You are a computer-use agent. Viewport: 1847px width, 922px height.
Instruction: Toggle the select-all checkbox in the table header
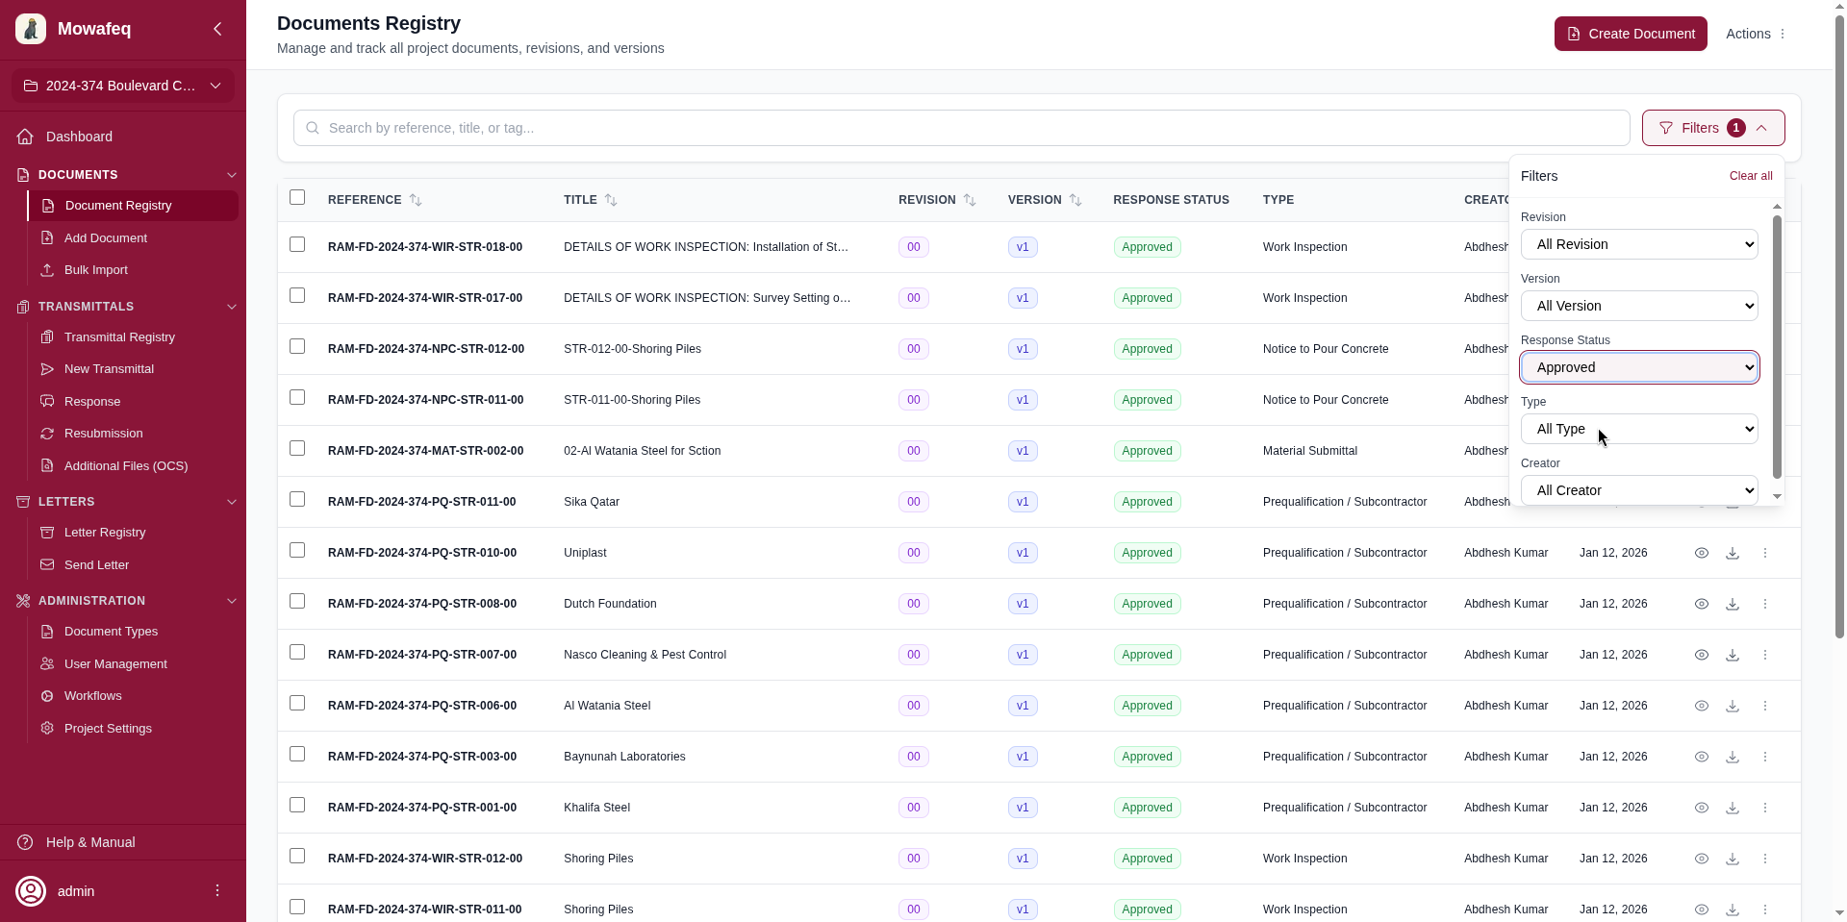pyautogui.click(x=297, y=197)
